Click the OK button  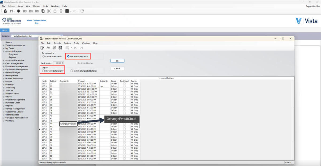117,61
